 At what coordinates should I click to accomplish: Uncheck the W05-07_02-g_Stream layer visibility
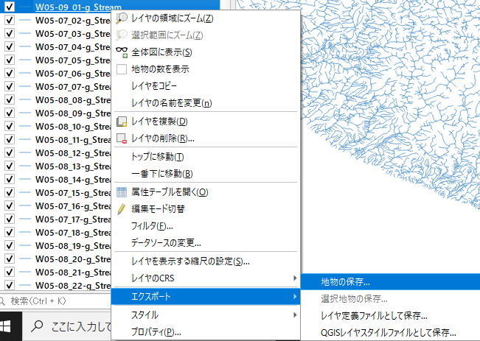[10, 21]
